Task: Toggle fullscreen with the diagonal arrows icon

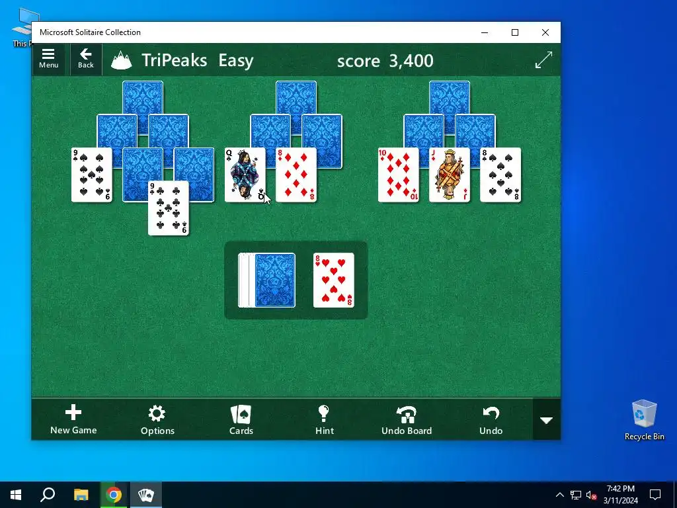Action: tap(543, 60)
